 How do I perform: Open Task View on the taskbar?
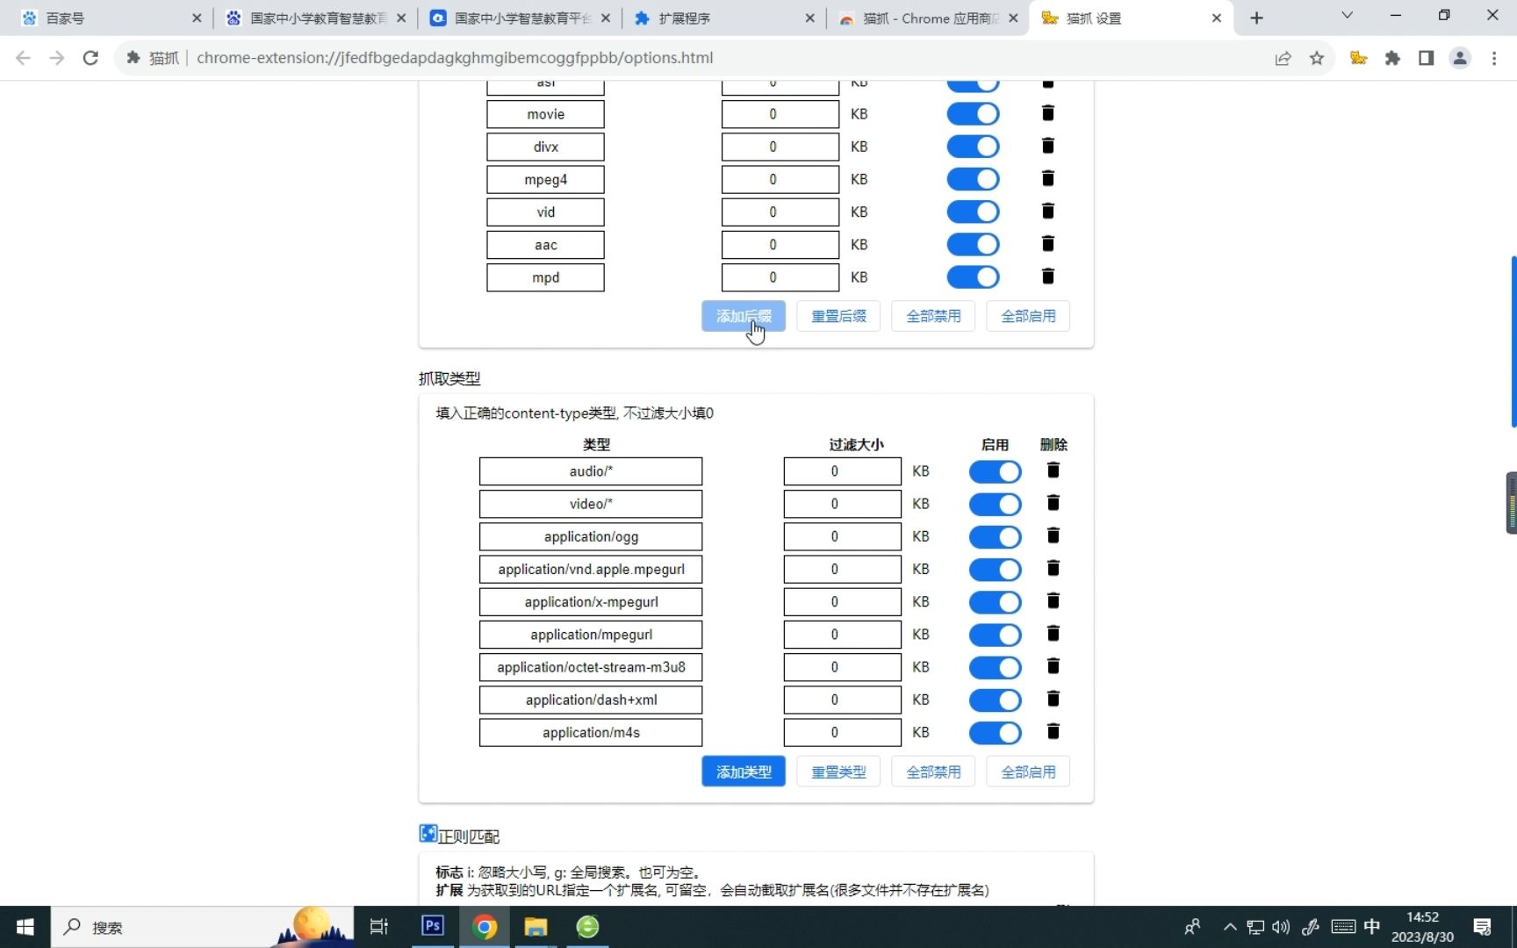(x=379, y=927)
